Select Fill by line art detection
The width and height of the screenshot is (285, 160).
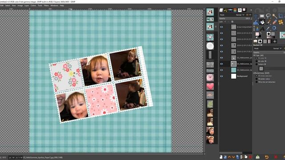coord(256,82)
